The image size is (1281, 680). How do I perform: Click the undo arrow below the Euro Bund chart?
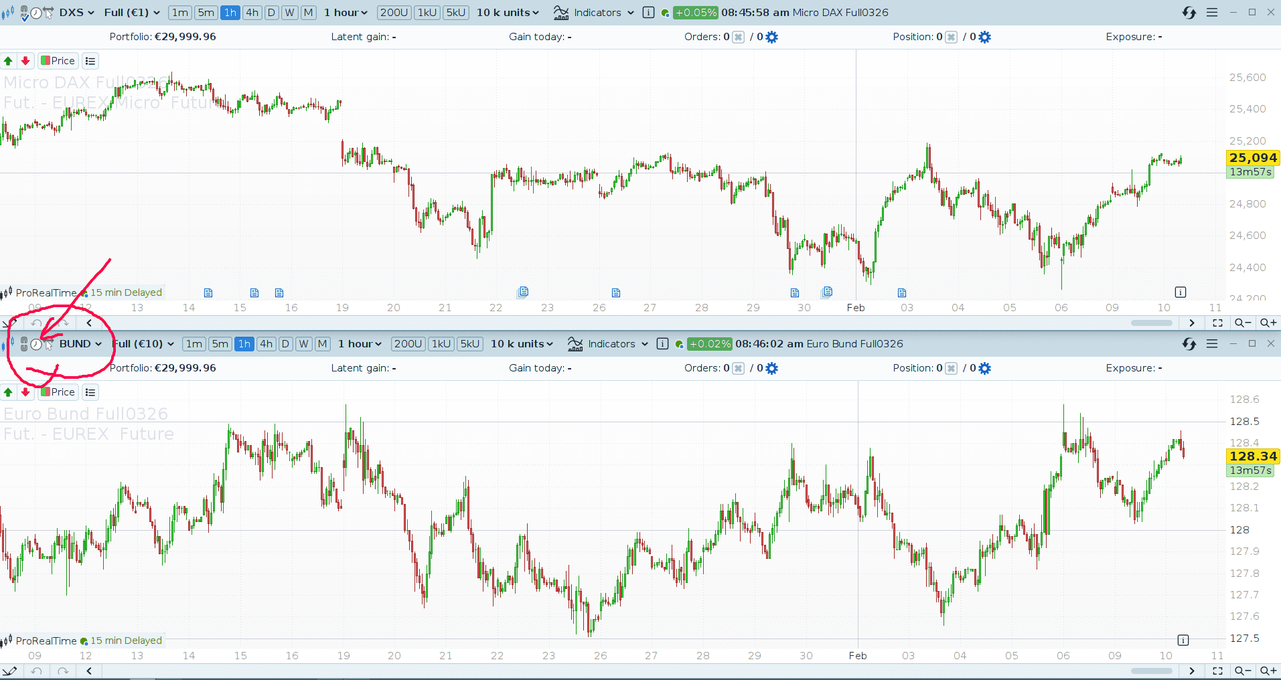coord(36,671)
